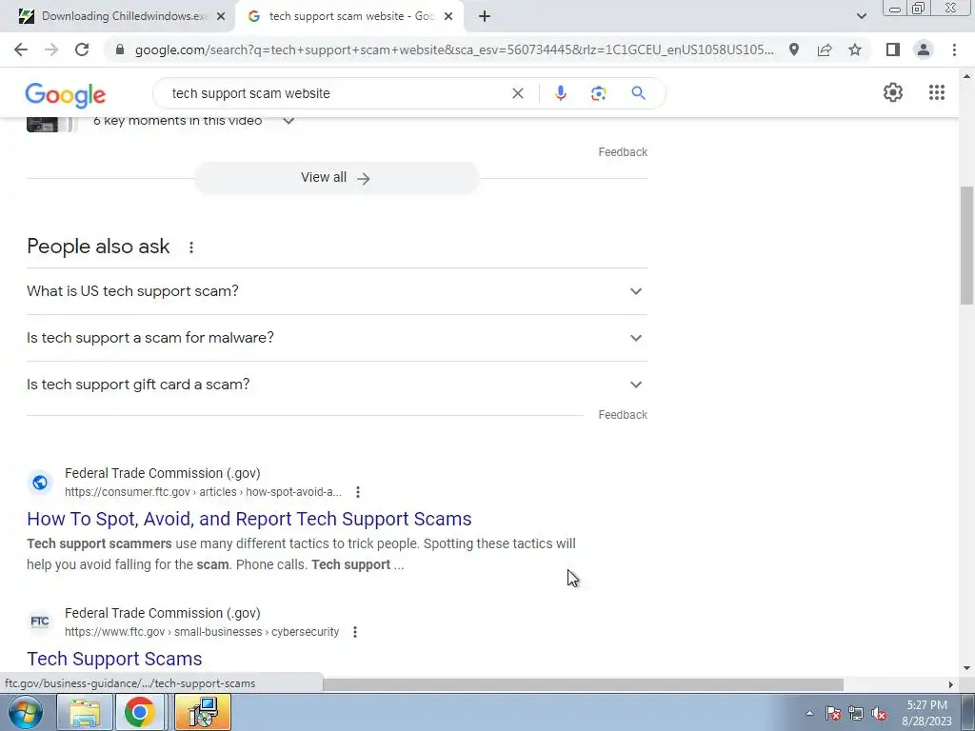Click the www.ftc.gov URL breadcrumb
Image resolution: width=975 pixels, height=731 pixels.
pos(202,632)
